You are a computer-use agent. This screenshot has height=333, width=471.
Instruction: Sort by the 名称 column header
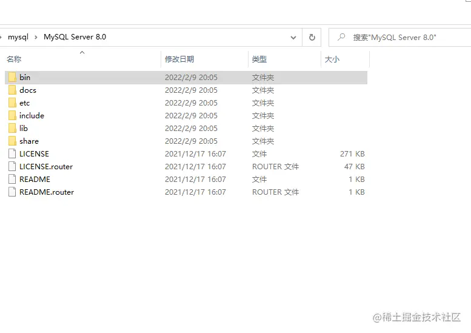[14, 59]
